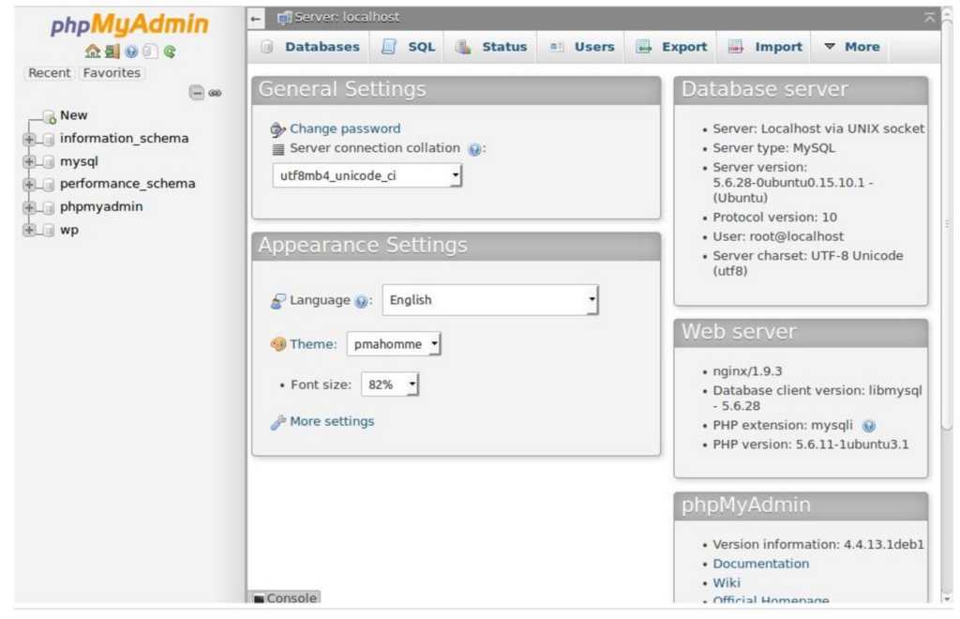Image resolution: width=960 pixels, height=619 pixels.
Task: Click the New database icon in tree
Action: [x=49, y=116]
